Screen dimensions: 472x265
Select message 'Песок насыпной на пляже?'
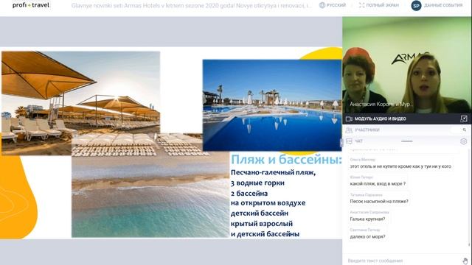(379, 201)
